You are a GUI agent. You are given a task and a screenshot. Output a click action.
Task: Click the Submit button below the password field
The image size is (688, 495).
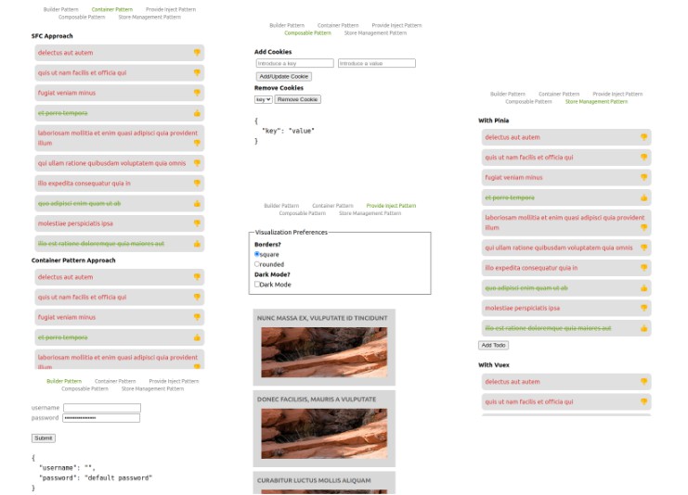(x=43, y=438)
